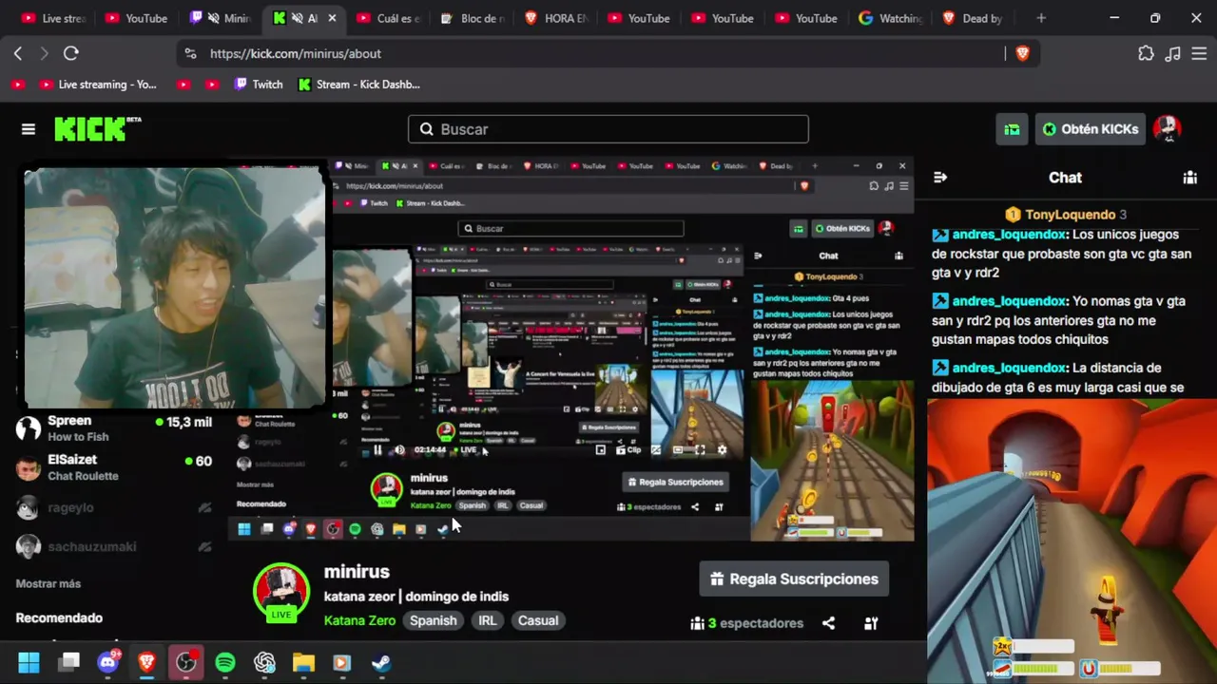Image resolution: width=1217 pixels, height=684 pixels.
Task: Open the "Live streaming - Yo..." bookmark
Action: pos(98,85)
